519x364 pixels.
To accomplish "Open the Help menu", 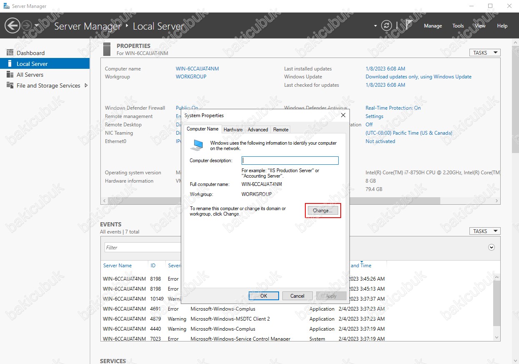I will point(502,26).
